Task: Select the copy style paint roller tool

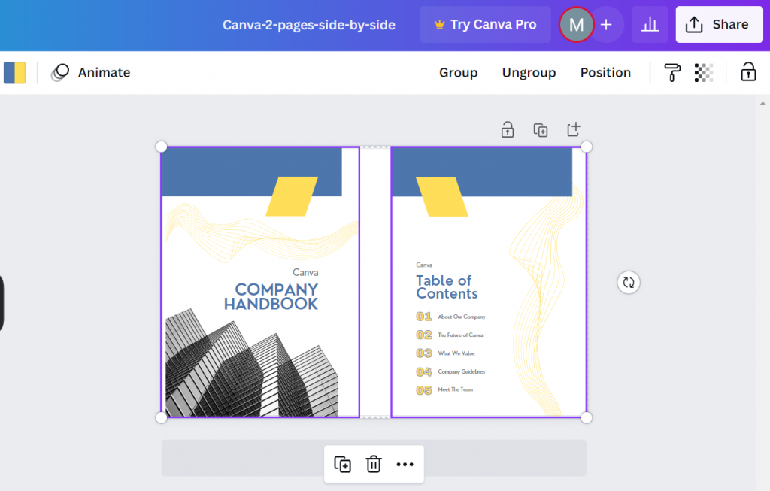Action: point(671,72)
